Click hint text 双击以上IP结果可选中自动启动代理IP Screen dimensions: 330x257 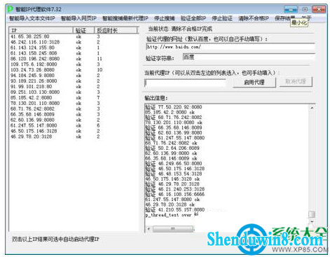(55, 239)
